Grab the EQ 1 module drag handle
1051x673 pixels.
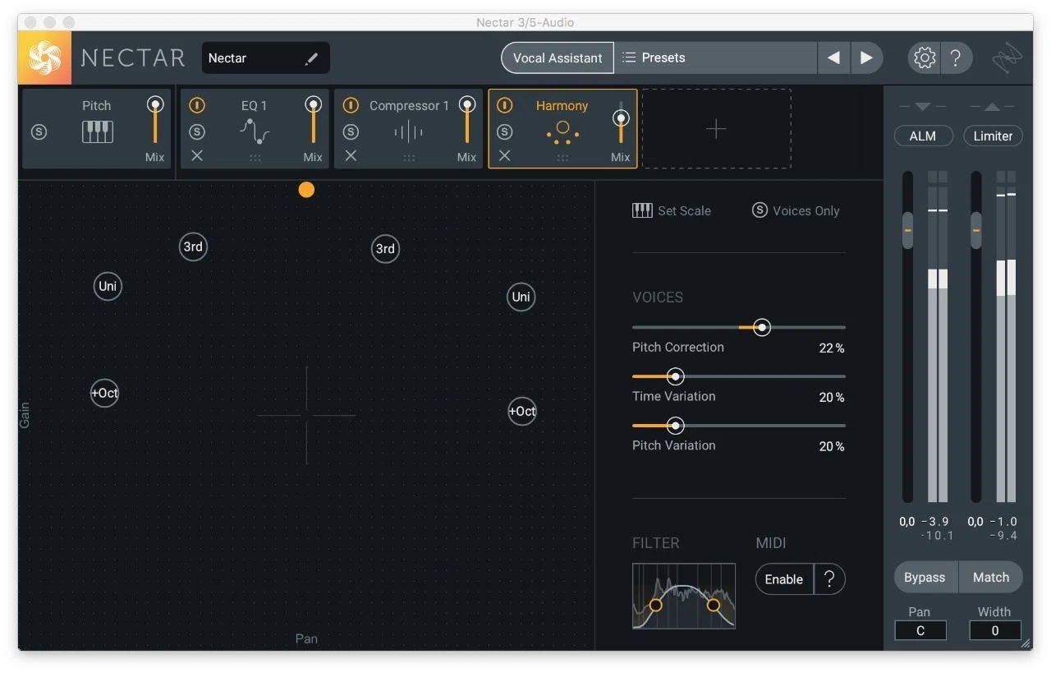click(x=255, y=157)
